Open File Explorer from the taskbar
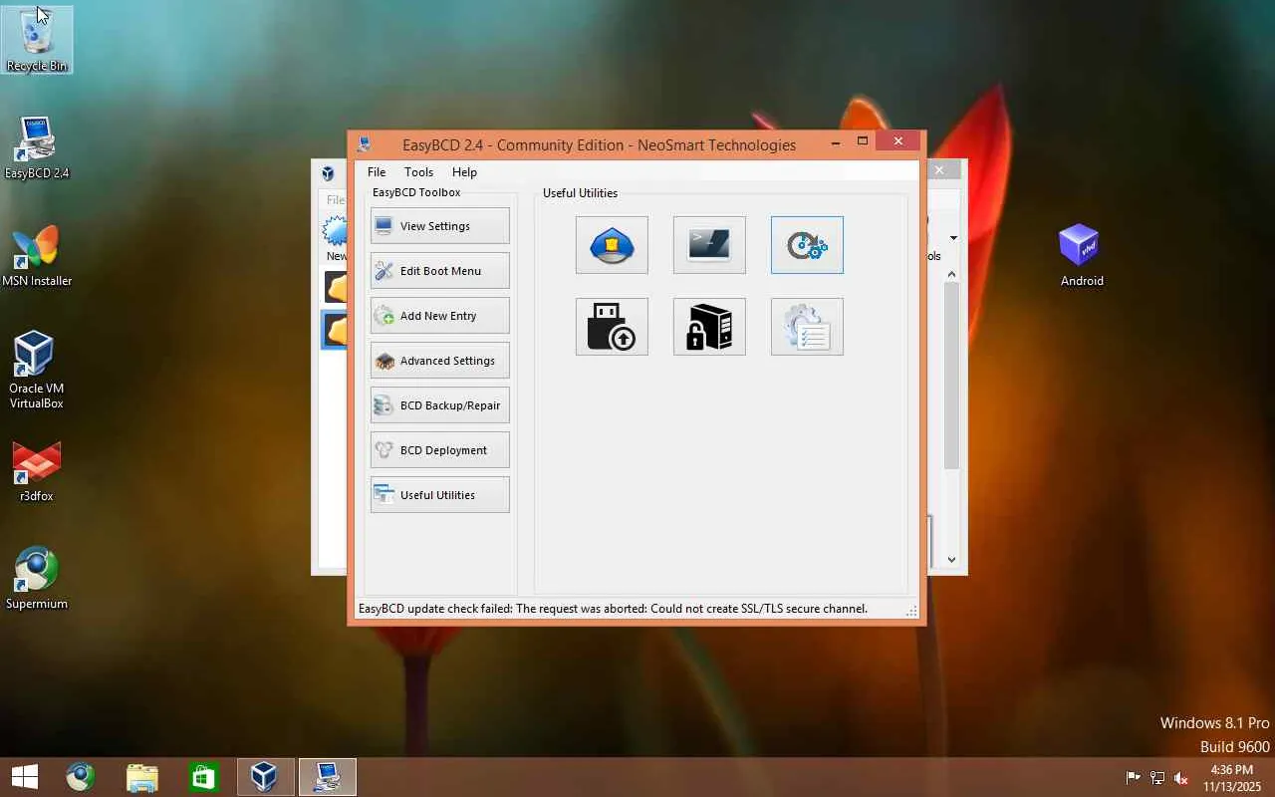Viewport: 1275px width, 797px height. coord(142,777)
